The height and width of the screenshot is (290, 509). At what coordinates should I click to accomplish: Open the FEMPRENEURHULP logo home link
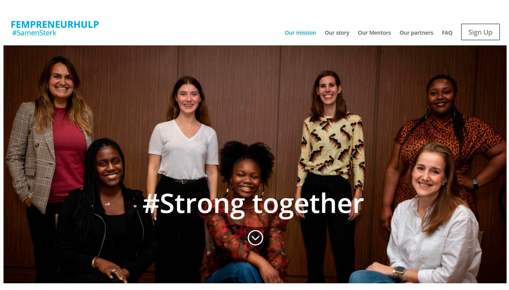coord(55,24)
